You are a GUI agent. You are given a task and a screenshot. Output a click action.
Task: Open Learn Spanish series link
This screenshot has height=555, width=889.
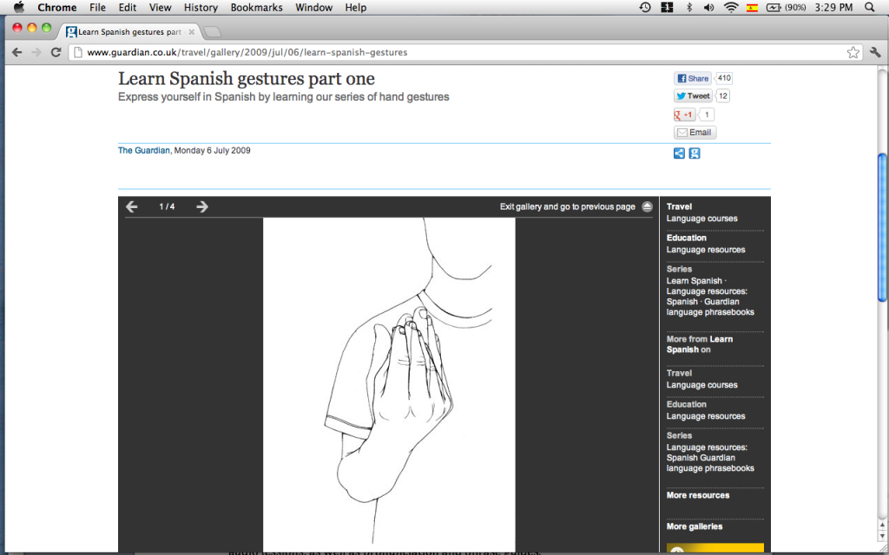(694, 281)
